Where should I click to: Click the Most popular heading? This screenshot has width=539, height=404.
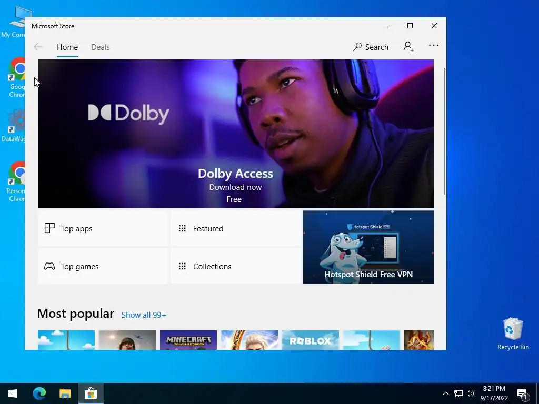(76, 314)
